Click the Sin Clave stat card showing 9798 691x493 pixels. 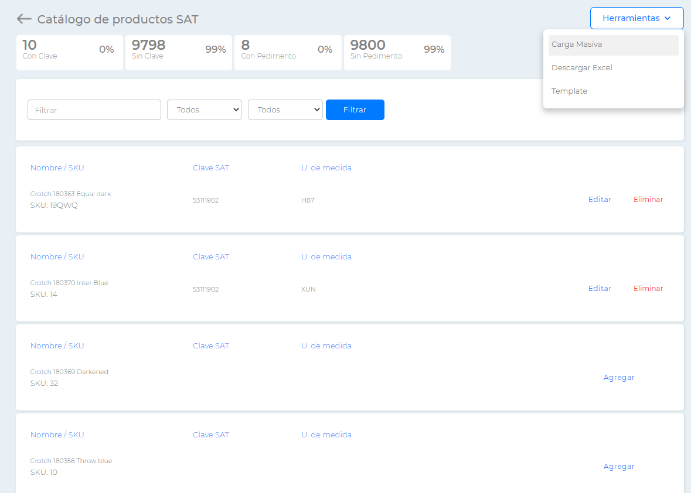point(179,53)
